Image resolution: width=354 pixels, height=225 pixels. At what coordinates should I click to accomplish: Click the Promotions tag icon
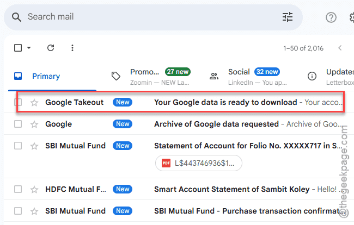click(116, 76)
